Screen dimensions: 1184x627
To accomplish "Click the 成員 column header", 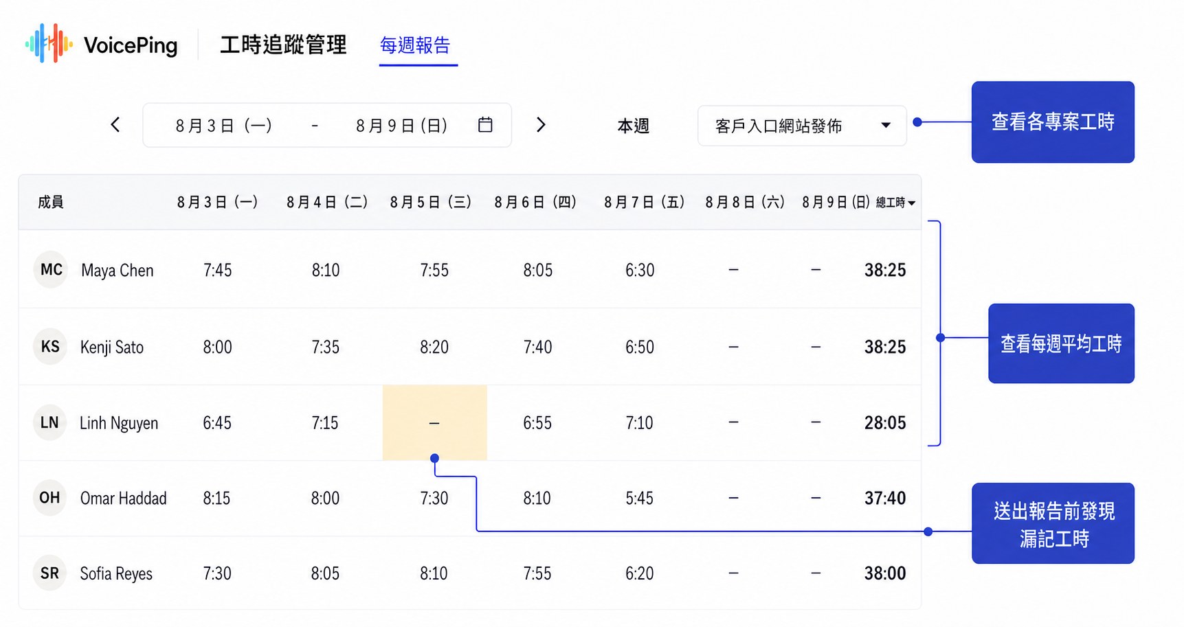I will pos(51,202).
